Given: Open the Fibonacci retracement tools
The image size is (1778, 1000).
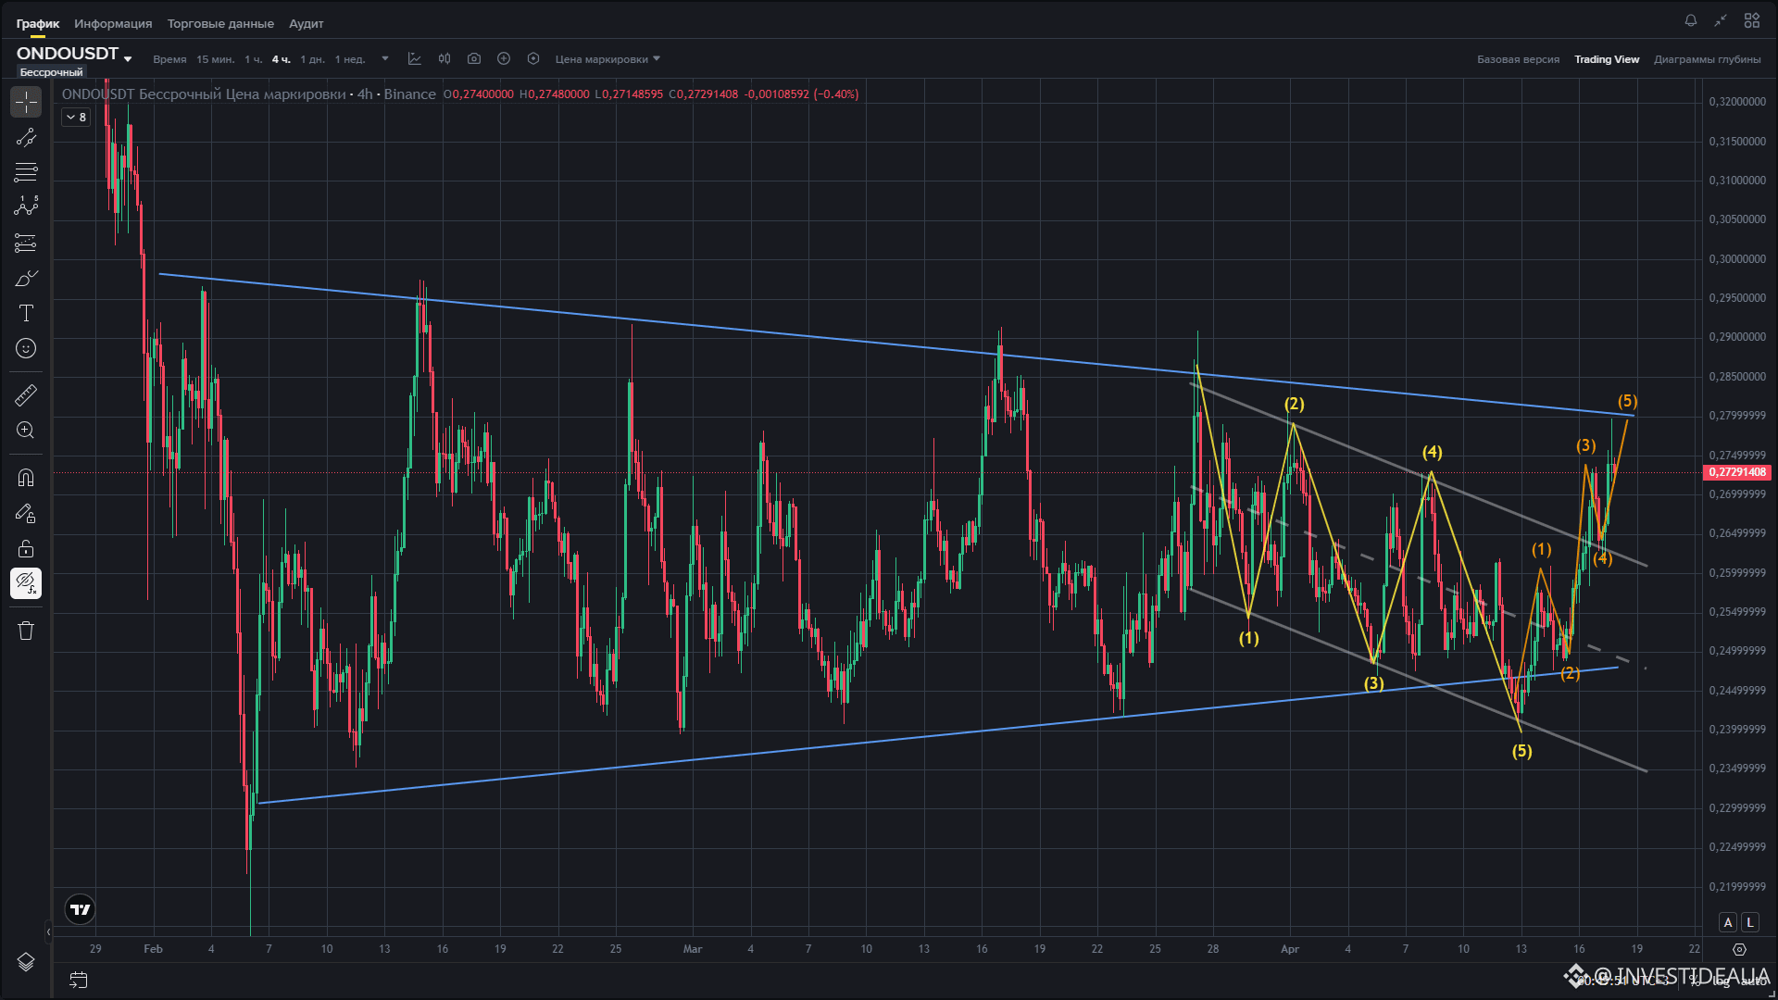Looking at the screenshot, I should (x=26, y=172).
